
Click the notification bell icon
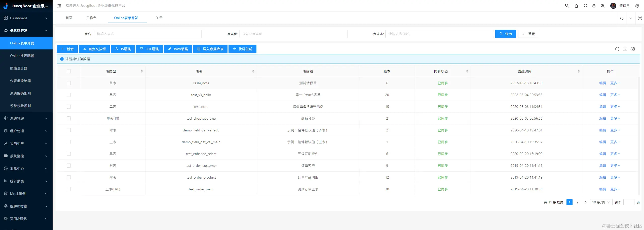[576, 6]
